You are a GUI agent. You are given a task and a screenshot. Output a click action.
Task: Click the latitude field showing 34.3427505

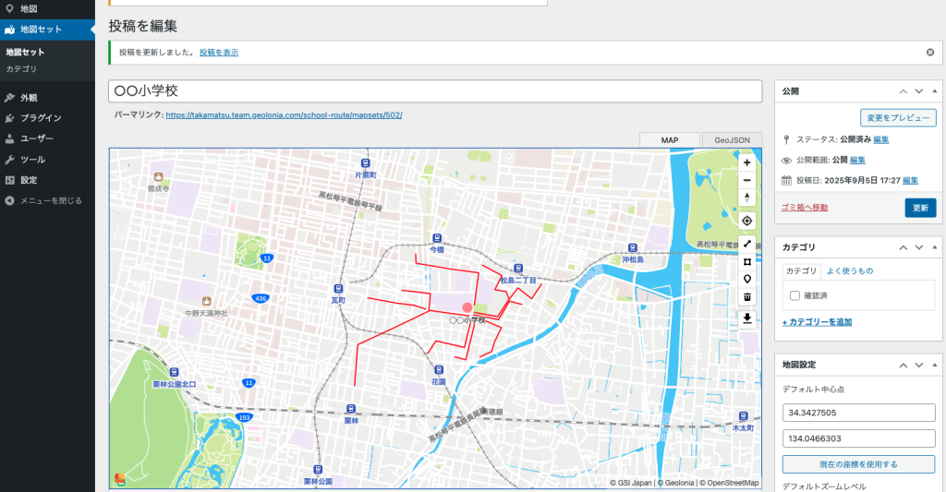(x=859, y=413)
